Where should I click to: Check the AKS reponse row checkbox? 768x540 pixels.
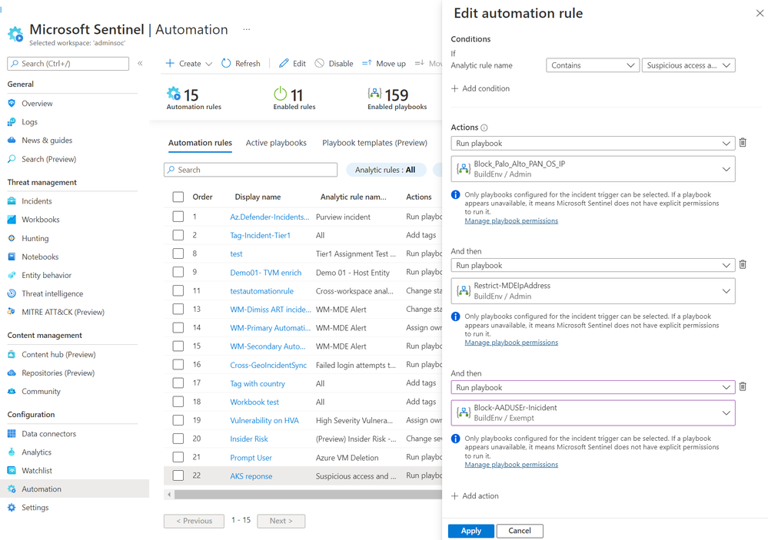pos(178,475)
